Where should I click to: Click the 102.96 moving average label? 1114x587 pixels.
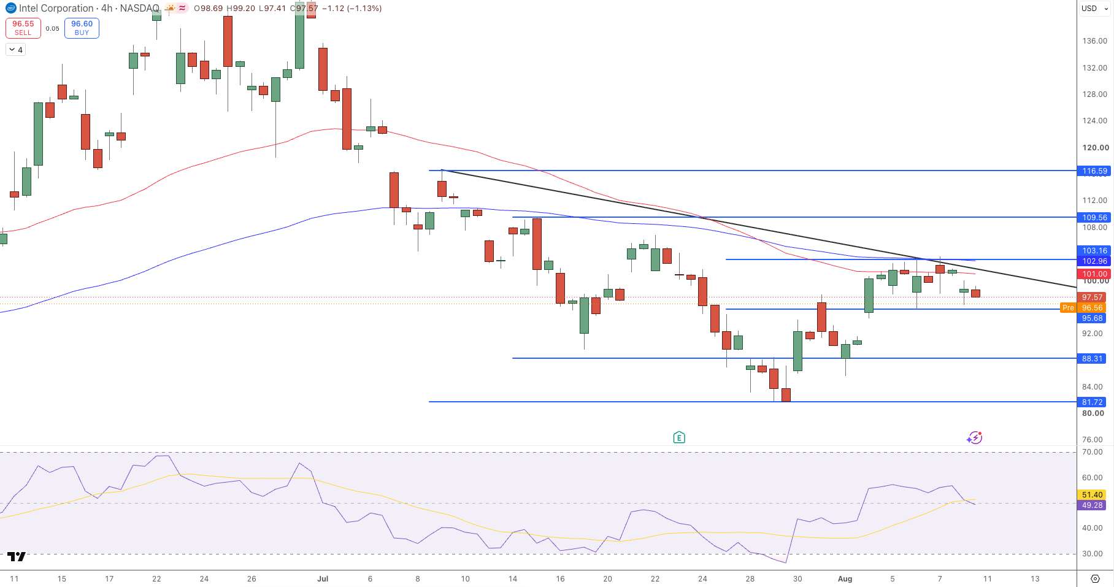point(1094,261)
